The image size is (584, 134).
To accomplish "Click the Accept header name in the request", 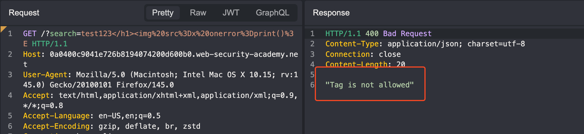I will tap(36, 96).
